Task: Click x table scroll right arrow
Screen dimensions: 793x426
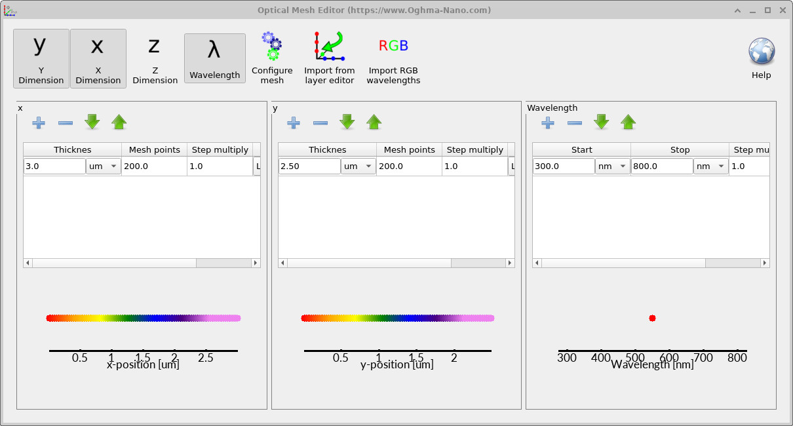Action: pos(256,263)
